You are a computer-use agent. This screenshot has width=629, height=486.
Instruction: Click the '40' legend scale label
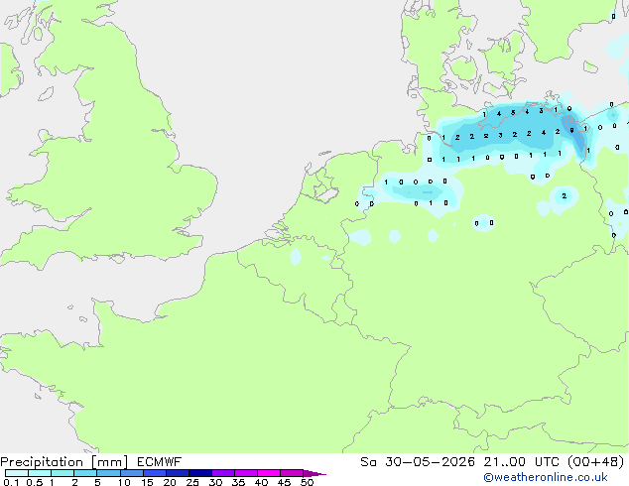262,482
